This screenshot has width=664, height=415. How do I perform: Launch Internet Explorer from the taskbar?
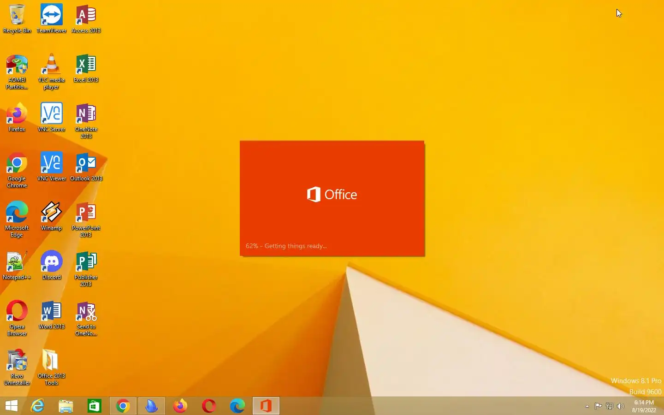[x=37, y=406]
